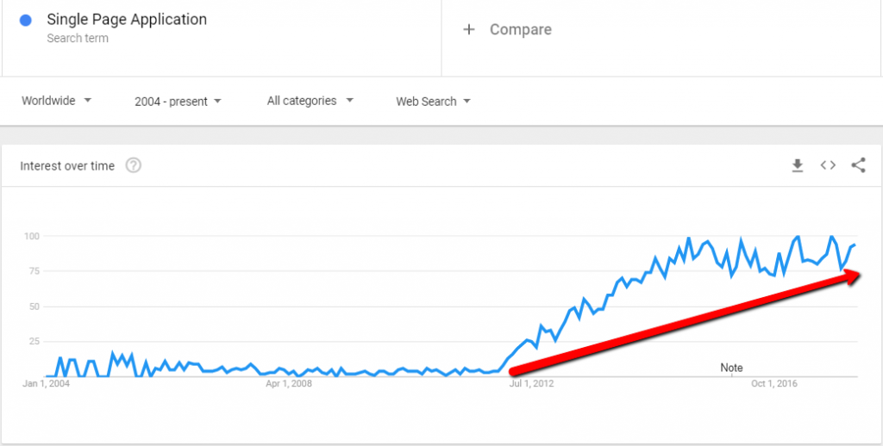The image size is (883, 446).
Task: Click the plus icon beside Compare
Action: 469,29
